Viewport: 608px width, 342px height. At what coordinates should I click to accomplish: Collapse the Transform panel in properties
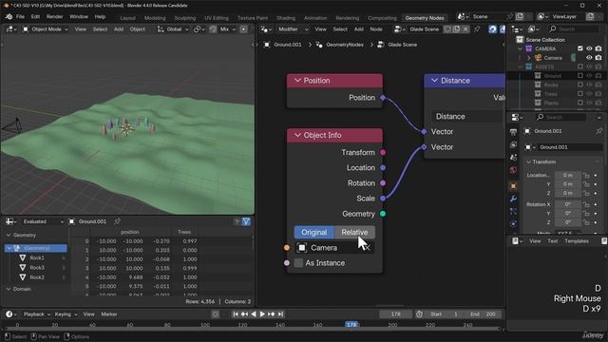pos(528,161)
